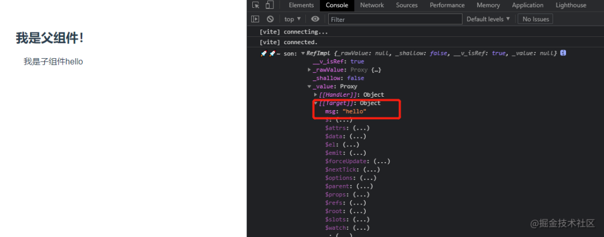Expand the _rawValue Proxy entry

(x=309, y=70)
